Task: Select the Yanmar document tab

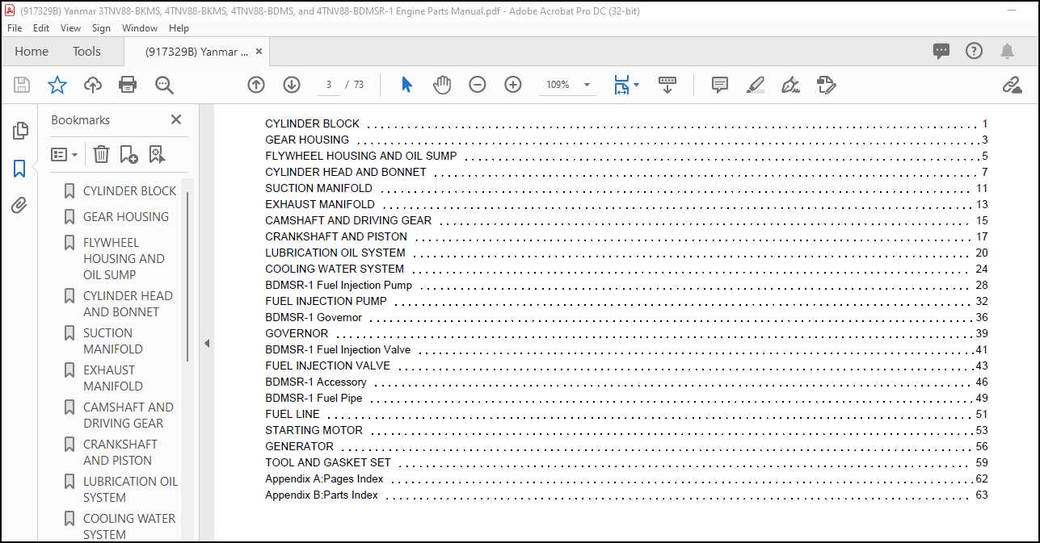Action: click(x=196, y=51)
